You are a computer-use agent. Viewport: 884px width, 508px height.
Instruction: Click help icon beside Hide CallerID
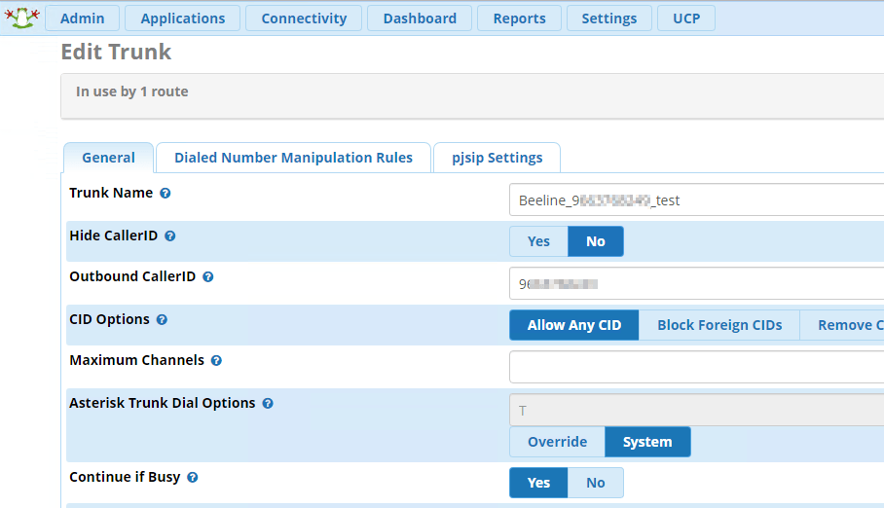tap(169, 236)
